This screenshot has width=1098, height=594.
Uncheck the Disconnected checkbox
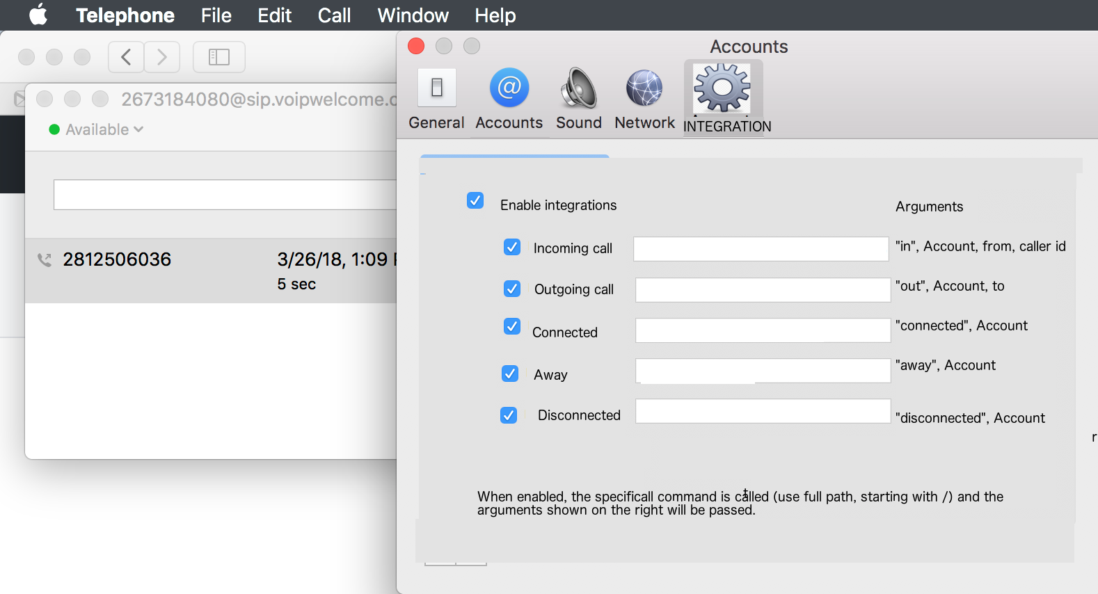click(509, 415)
